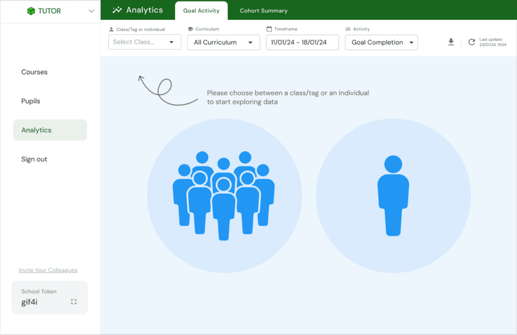Click the expand School Token icon
Image resolution: width=517 pixels, height=335 pixels.
click(x=74, y=302)
